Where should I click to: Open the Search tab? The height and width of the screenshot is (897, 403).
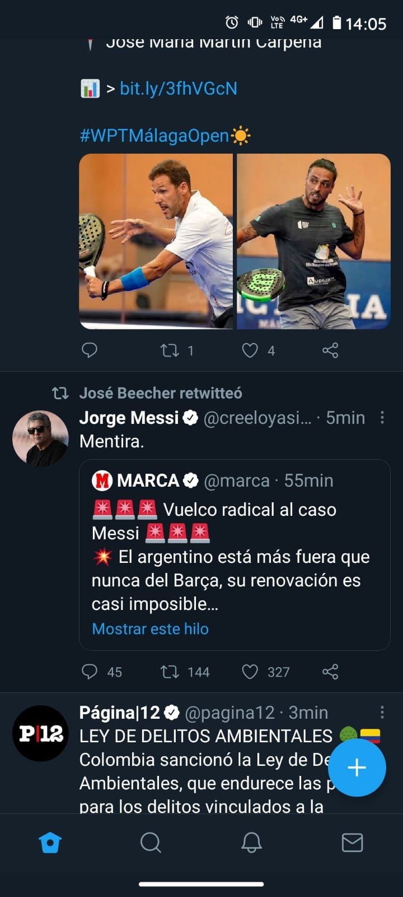(x=151, y=842)
